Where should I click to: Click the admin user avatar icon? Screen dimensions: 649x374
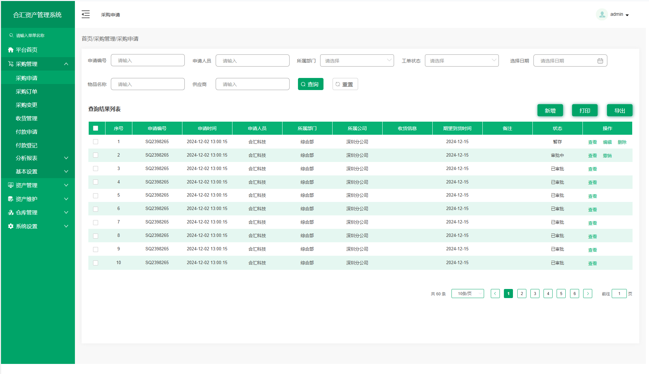coord(602,14)
